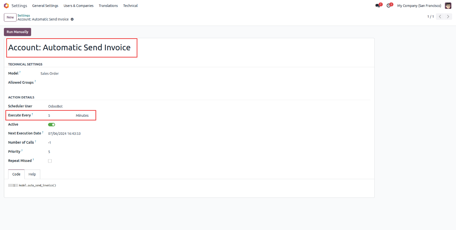Open the messages conversation icon
The width and height of the screenshot is (456, 230).
[x=378, y=6]
